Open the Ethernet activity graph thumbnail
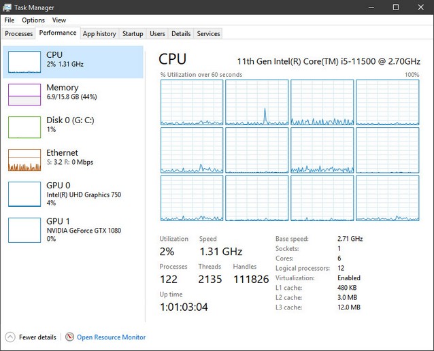The height and width of the screenshot is (351, 434). point(24,160)
